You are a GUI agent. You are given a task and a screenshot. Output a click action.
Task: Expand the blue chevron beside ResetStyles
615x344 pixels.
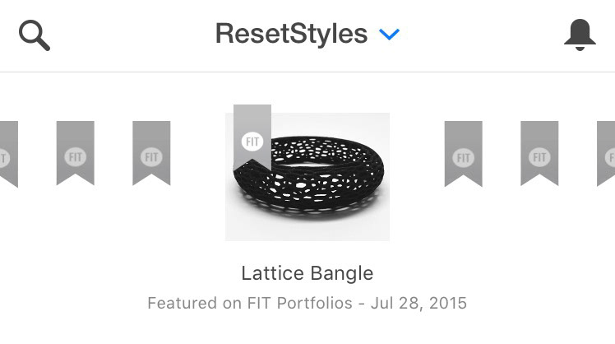click(x=389, y=35)
